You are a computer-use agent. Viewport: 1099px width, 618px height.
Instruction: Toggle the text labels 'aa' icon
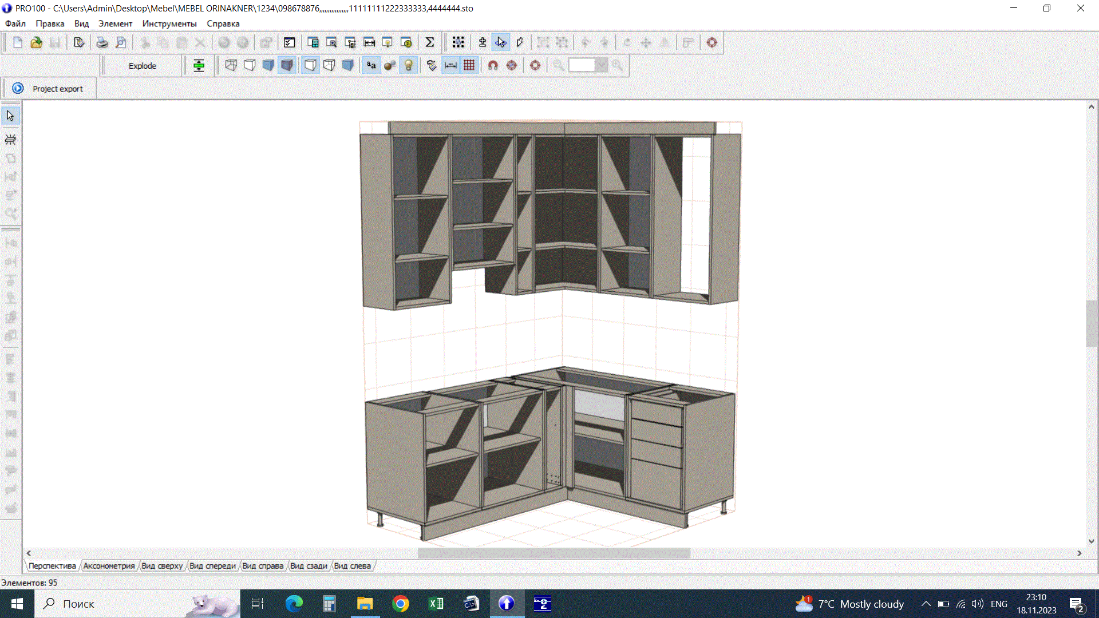click(x=370, y=65)
